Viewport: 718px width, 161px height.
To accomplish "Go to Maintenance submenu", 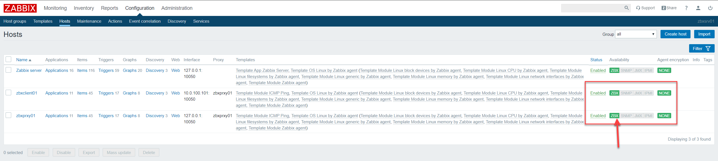I will (89, 21).
